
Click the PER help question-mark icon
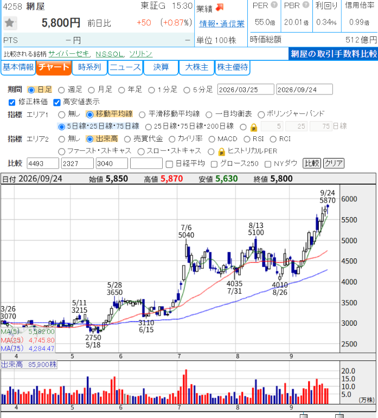[x=274, y=5]
